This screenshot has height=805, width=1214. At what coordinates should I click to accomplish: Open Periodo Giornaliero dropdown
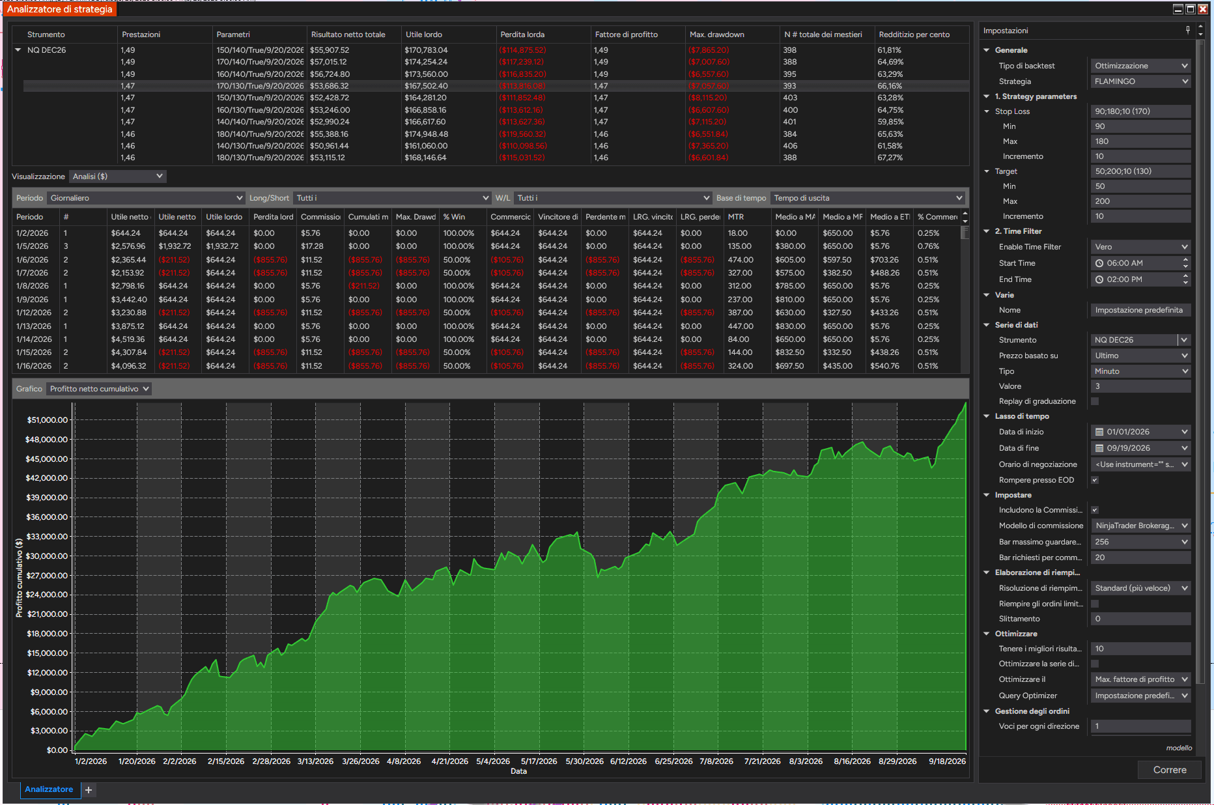click(x=146, y=198)
